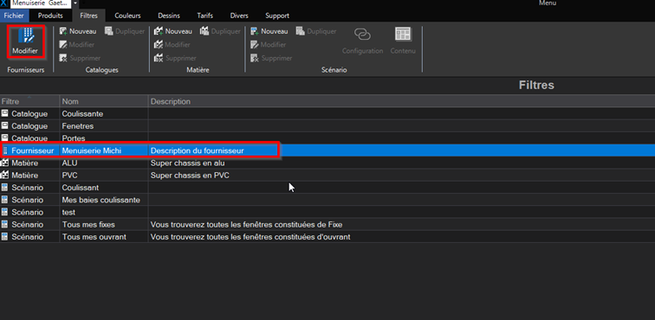The image size is (655, 320).
Task: Switch to the Divers tab
Action: [239, 16]
